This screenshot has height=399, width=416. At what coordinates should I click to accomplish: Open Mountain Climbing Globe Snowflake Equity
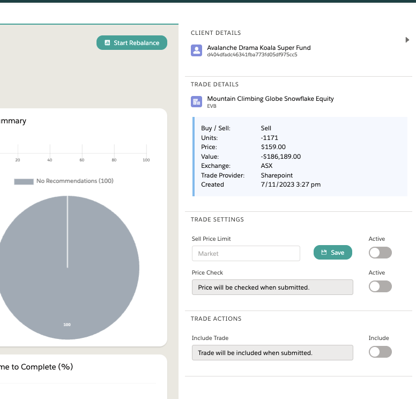(270, 99)
